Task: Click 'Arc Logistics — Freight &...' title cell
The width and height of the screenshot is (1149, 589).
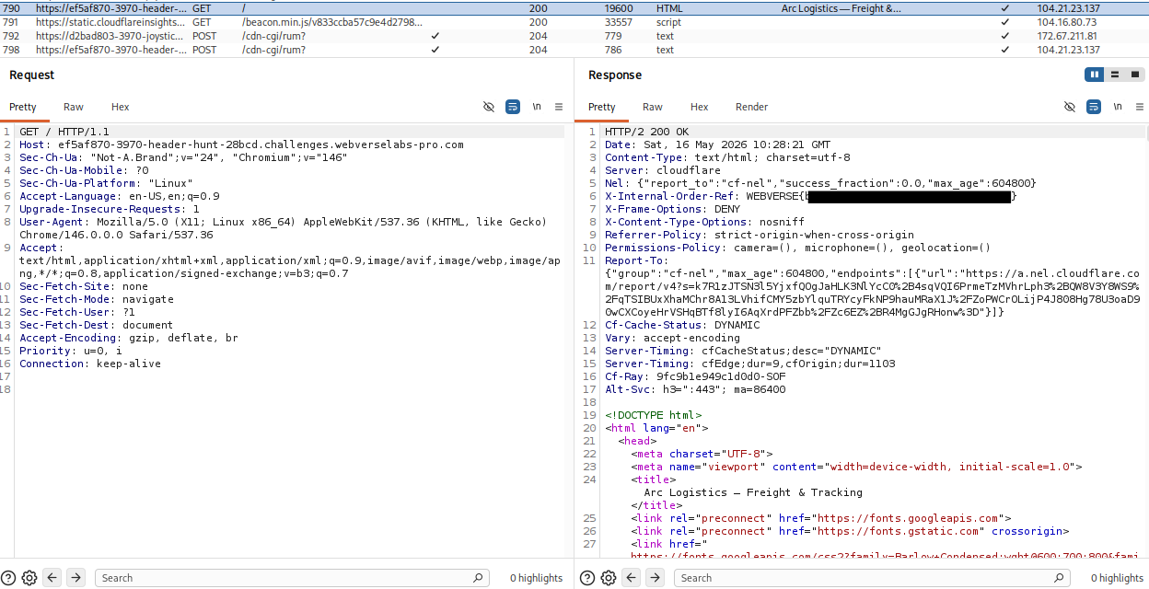Action: pos(841,8)
